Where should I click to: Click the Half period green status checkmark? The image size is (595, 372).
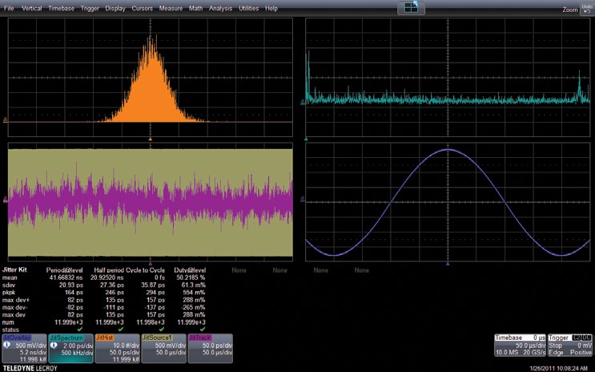pyautogui.click(x=121, y=329)
